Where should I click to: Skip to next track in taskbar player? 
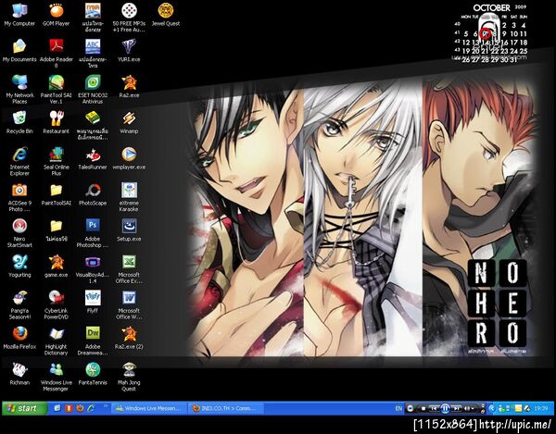click(x=457, y=408)
